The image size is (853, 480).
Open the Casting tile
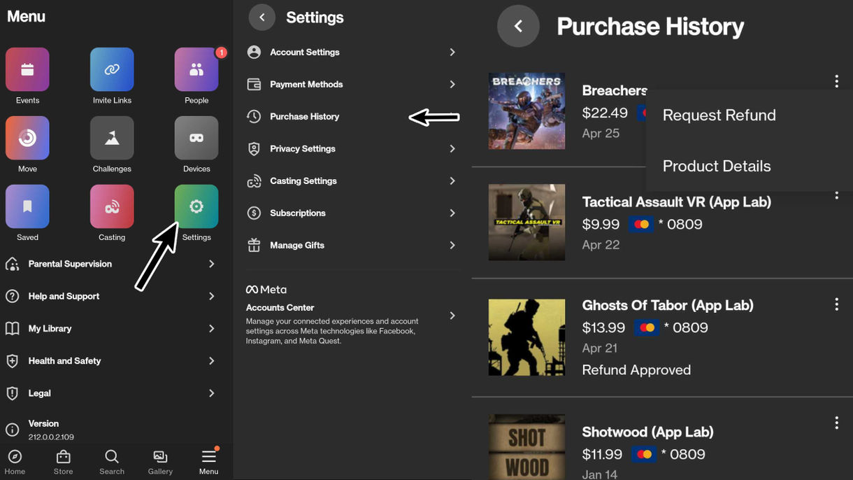(x=112, y=206)
